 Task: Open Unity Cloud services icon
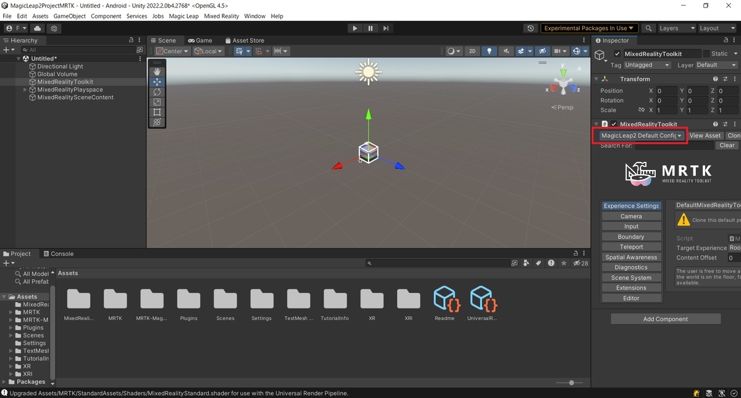tap(38, 28)
